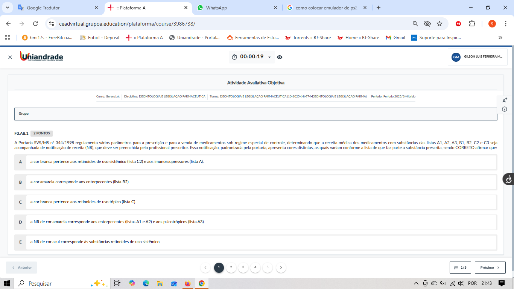Open the info icon in side panel
This screenshot has height=289, width=514.
[505, 109]
